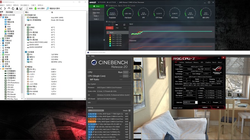Open the Cinebench File menu
This screenshot has height=140, width=250.
(x=88, y=56)
